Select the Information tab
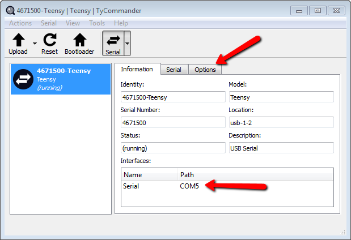Screen dimensions: 351x240 [x=137, y=69]
